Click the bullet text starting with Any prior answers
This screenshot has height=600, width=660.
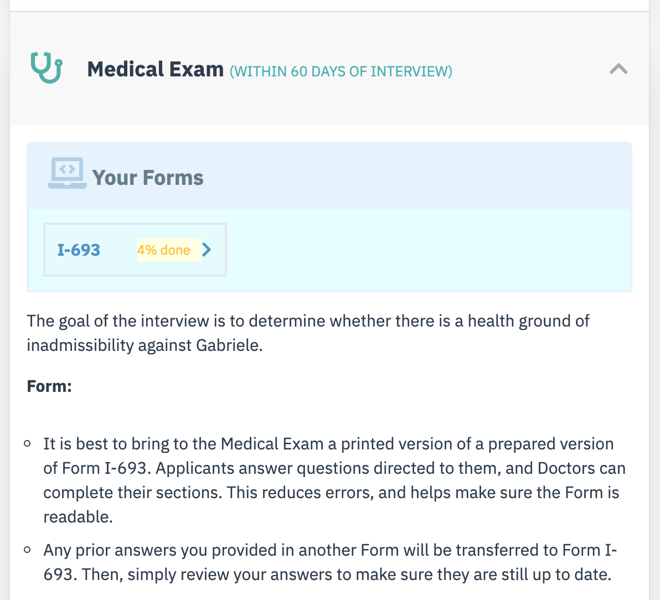[330, 562]
